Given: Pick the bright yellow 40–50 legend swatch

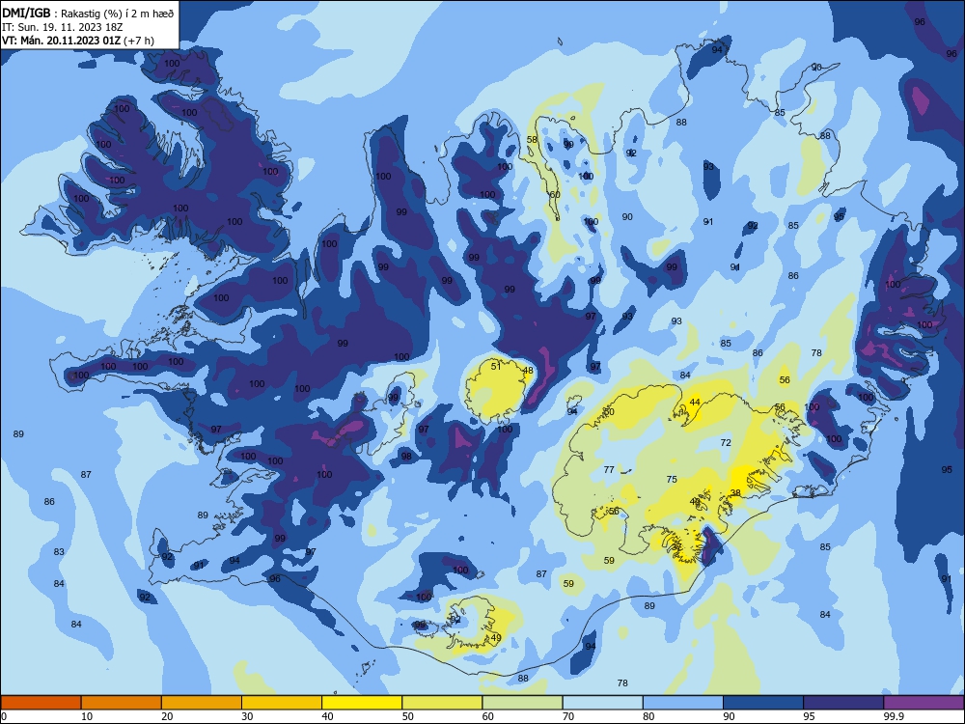Looking at the screenshot, I should (x=362, y=703).
